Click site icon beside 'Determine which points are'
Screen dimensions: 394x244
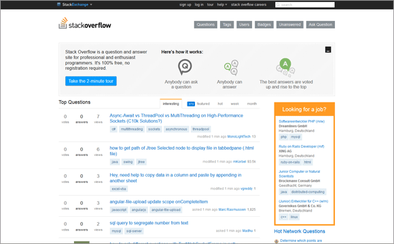(276, 241)
